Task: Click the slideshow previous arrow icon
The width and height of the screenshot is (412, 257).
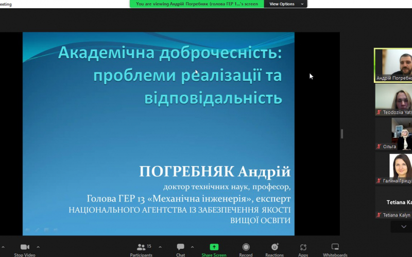Action: click(x=27, y=230)
